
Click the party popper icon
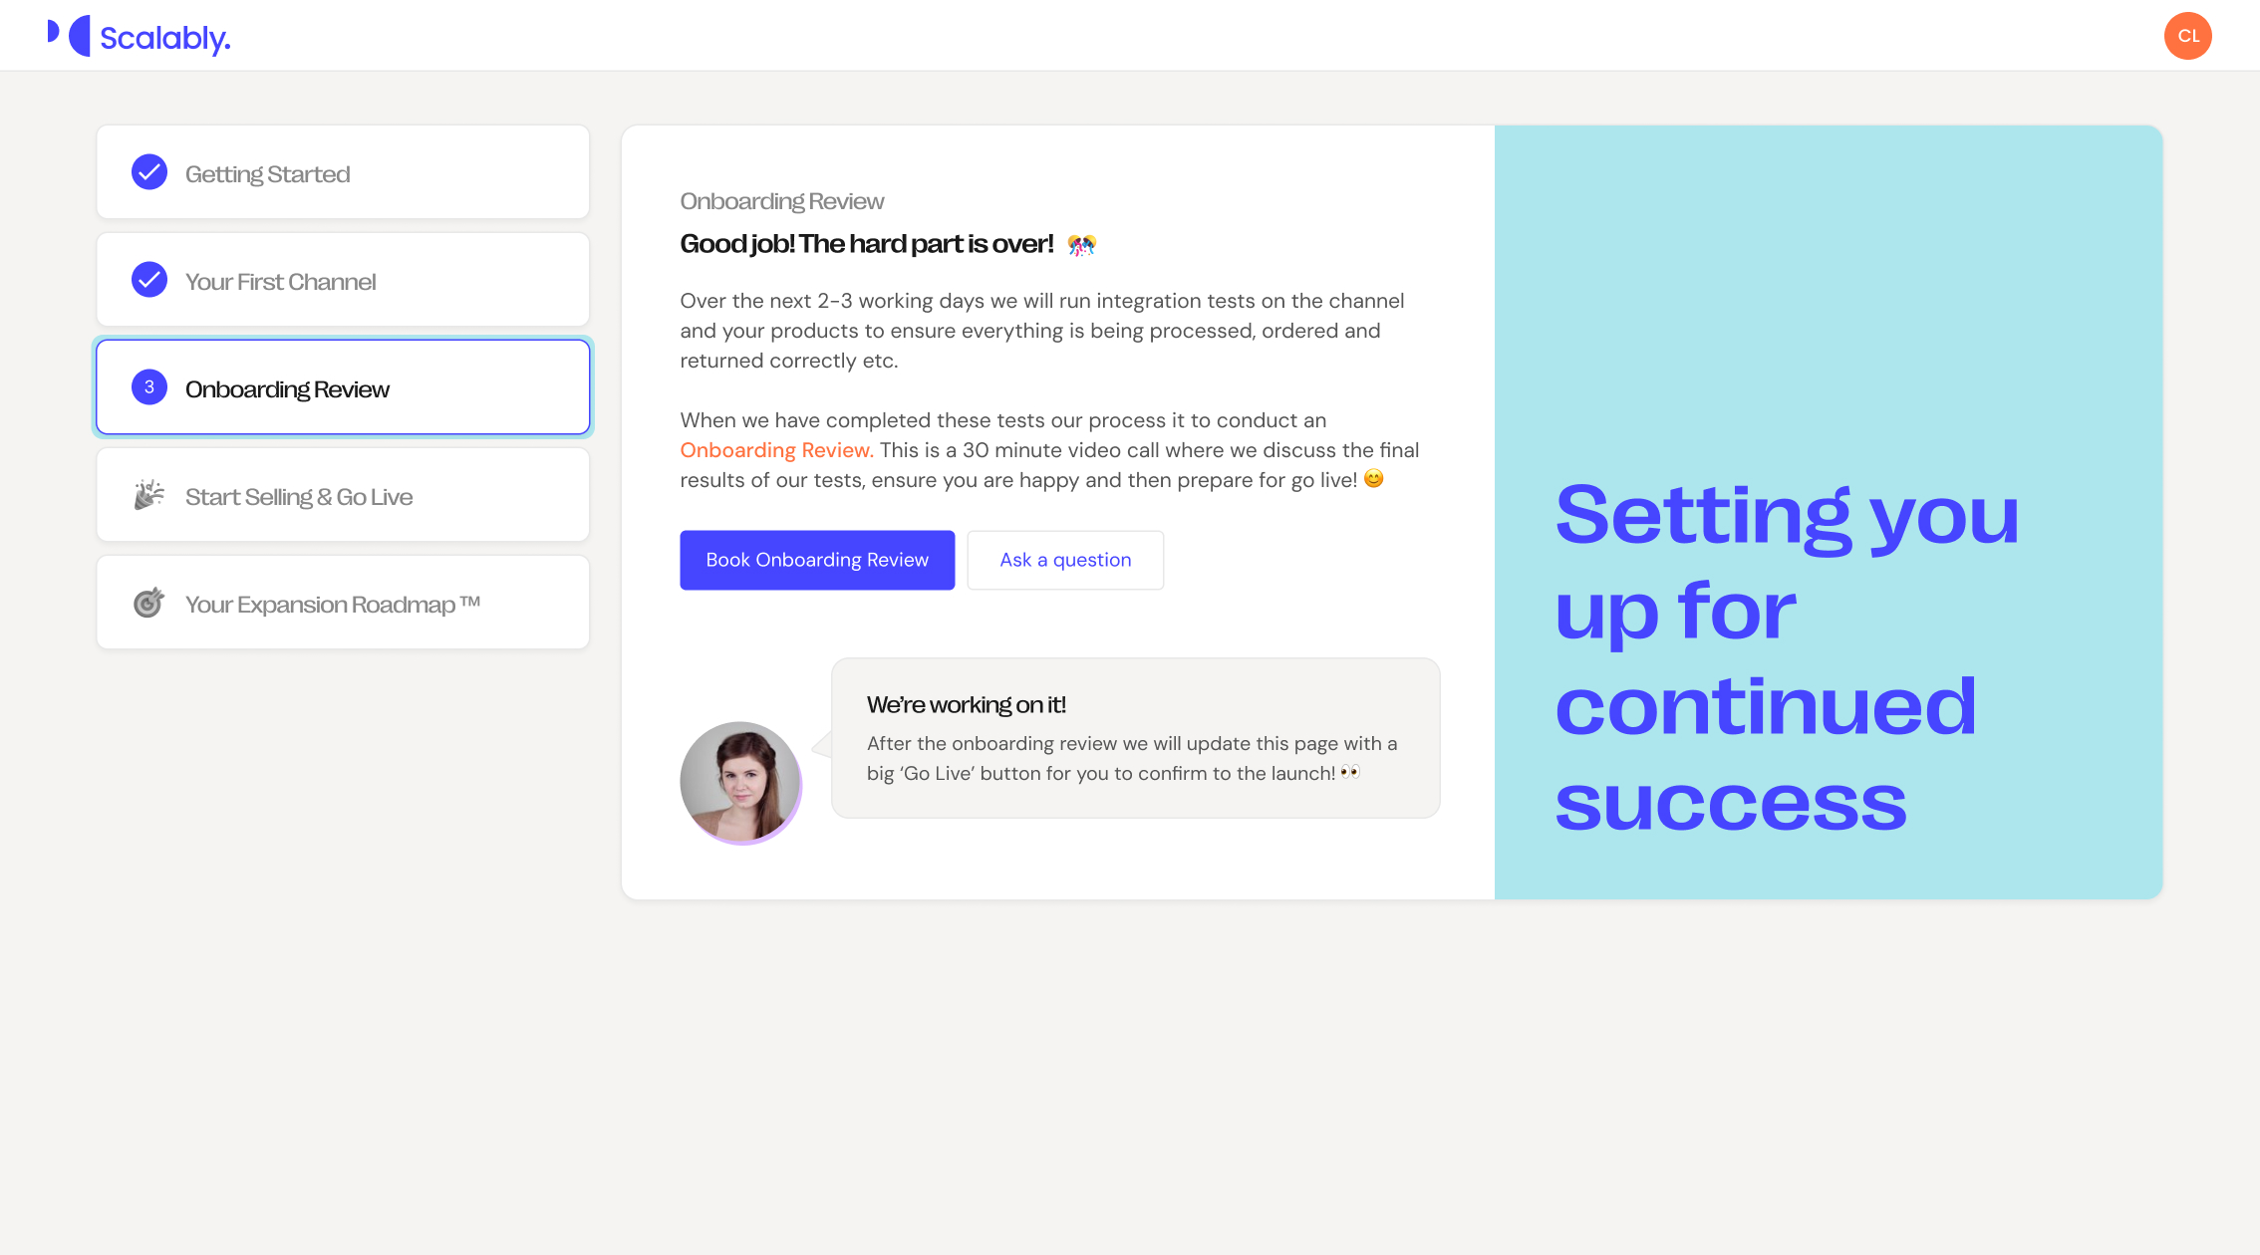click(149, 495)
